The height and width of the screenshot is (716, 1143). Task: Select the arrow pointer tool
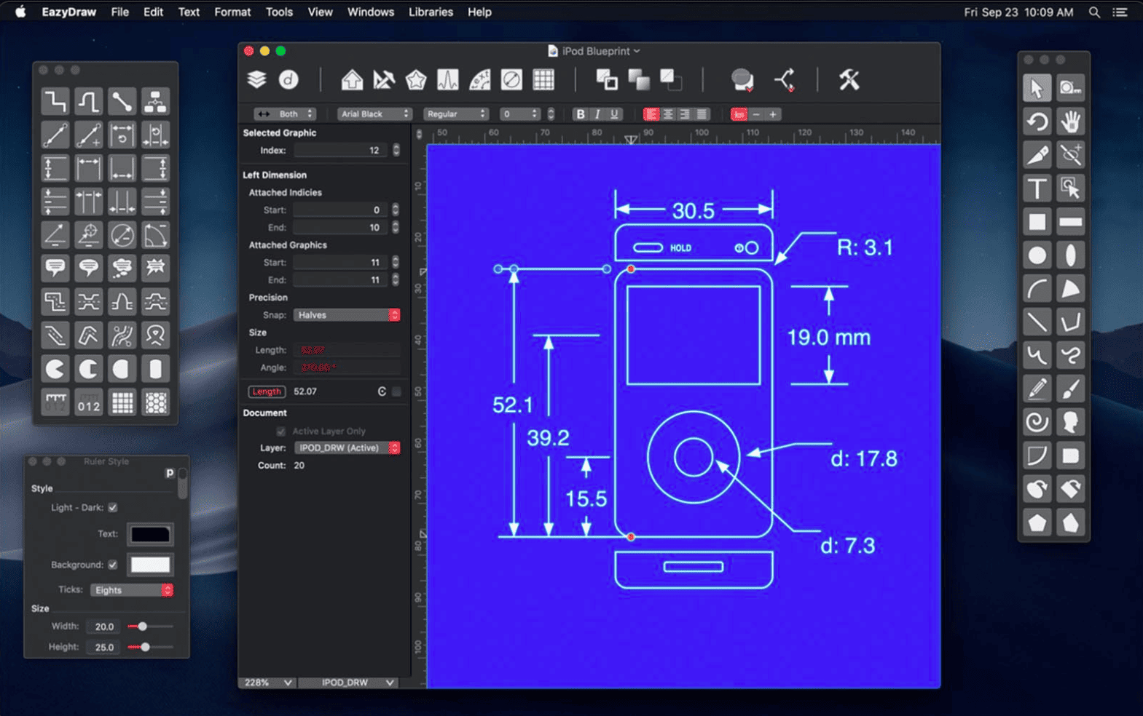pyautogui.click(x=1037, y=88)
